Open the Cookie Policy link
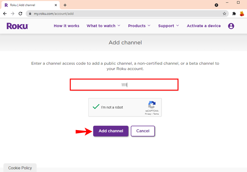247x172 pixels. [20, 168]
